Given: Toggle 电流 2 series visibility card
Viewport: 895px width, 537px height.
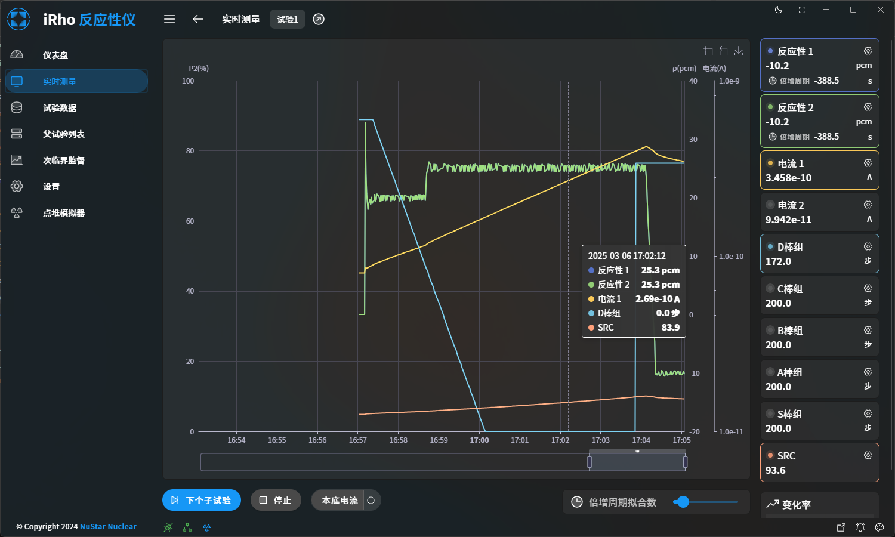Looking at the screenshot, I should click(819, 212).
